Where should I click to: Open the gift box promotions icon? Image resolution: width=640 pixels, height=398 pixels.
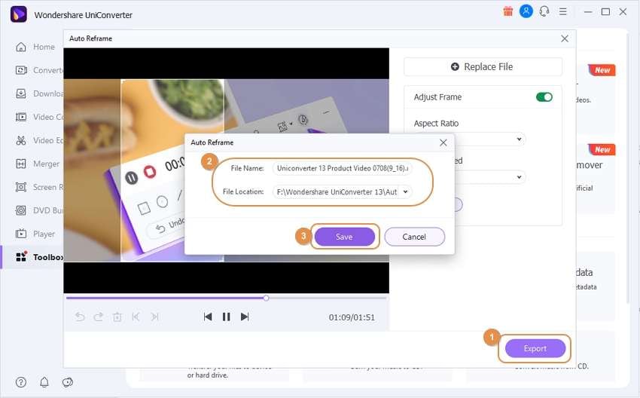tap(507, 11)
